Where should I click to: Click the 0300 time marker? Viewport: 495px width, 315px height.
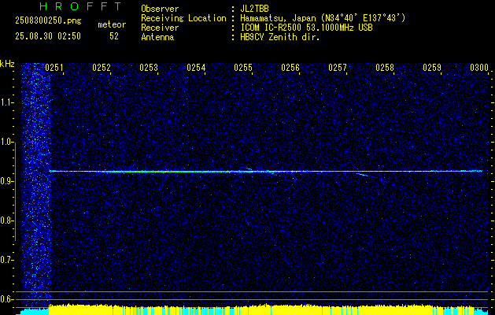(479, 68)
